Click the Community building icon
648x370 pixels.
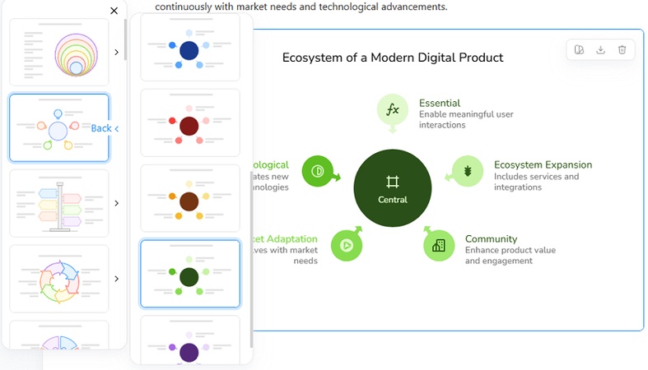pyautogui.click(x=439, y=245)
